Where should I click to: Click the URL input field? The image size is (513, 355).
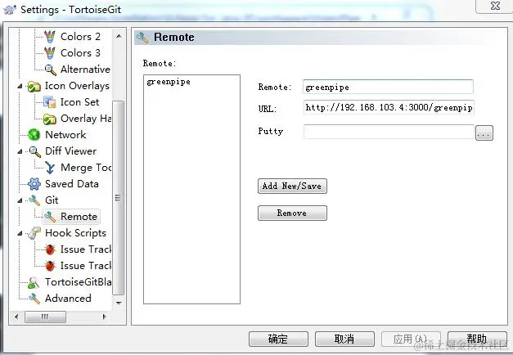(x=389, y=107)
